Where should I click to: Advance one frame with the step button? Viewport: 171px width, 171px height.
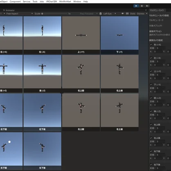point(147,6)
